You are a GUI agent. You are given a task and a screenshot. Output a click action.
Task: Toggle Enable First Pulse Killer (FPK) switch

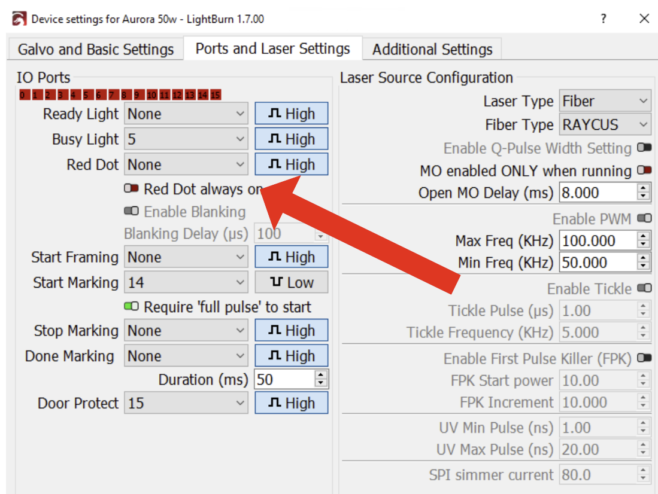tap(644, 358)
